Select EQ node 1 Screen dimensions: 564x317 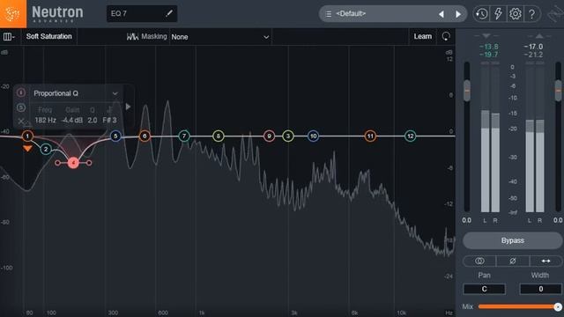(x=27, y=136)
